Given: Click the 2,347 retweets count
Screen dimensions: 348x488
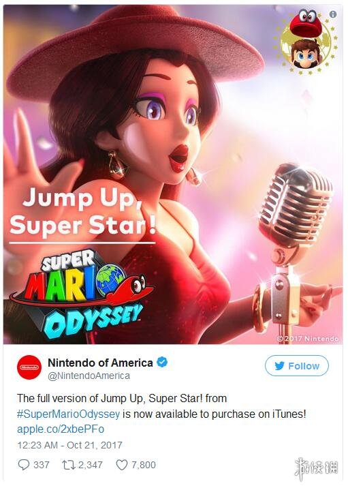Looking at the screenshot, I should click(x=90, y=465).
